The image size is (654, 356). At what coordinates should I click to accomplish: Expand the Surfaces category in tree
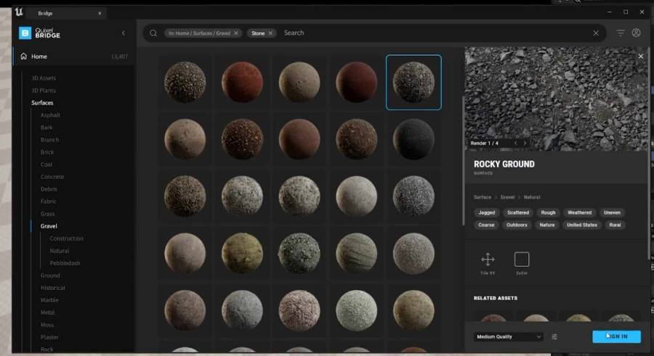coord(42,103)
